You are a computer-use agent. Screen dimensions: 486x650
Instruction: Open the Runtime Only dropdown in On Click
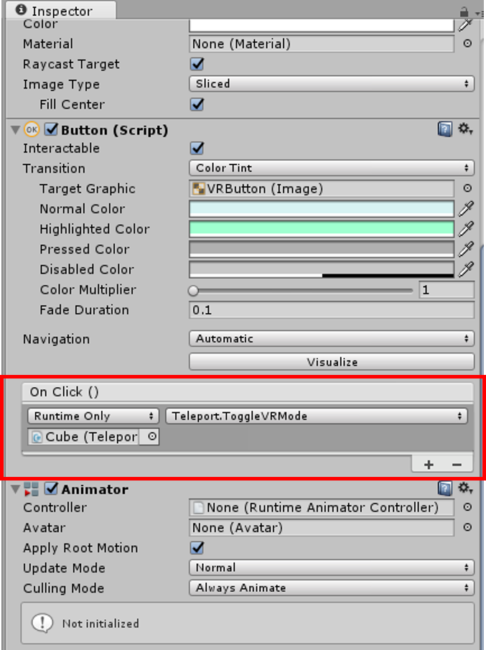pyautogui.click(x=93, y=416)
